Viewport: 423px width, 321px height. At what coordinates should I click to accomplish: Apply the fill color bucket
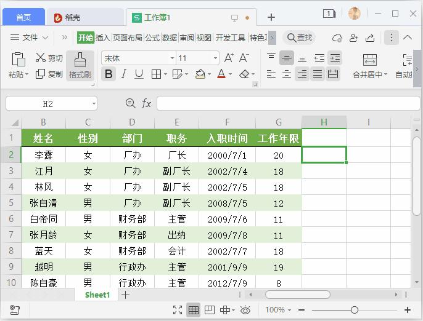[200, 74]
